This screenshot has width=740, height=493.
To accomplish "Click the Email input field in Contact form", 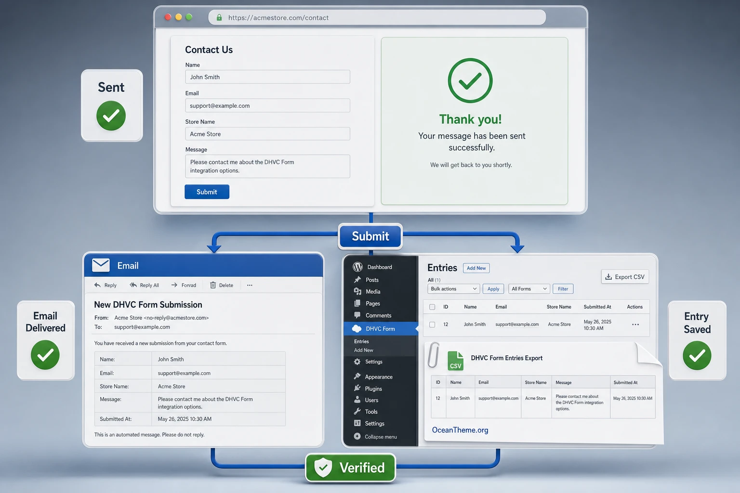I will point(267,105).
